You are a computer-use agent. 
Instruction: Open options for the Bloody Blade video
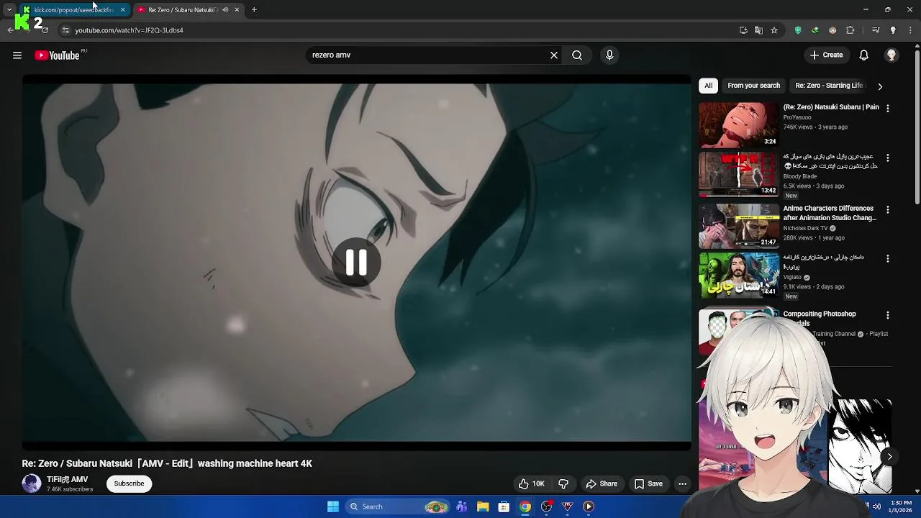(x=887, y=158)
